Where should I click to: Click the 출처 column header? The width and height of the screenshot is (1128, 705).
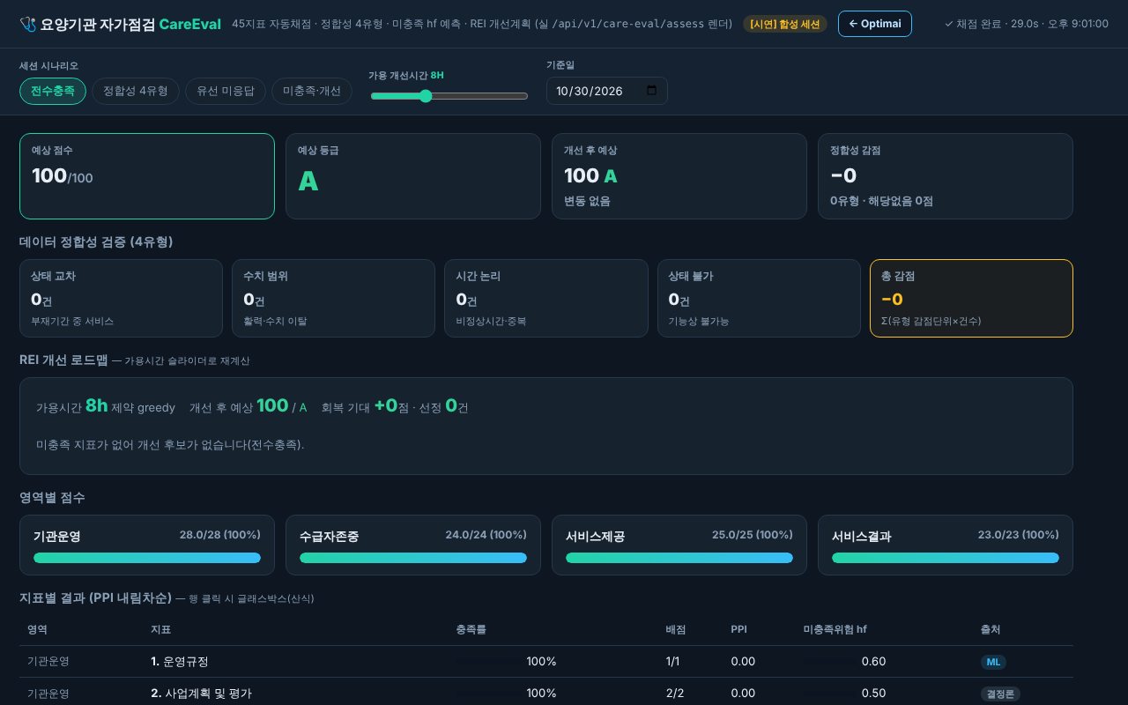pyautogui.click(x=991, y=629)
